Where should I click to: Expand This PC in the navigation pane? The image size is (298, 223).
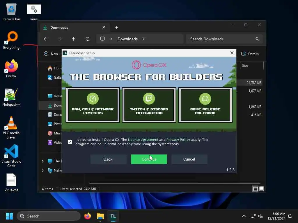[42, 161]
